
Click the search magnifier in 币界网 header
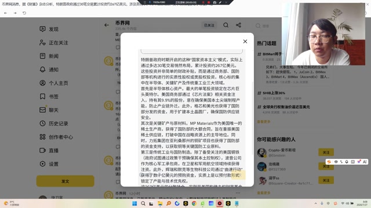click(225, 25)
